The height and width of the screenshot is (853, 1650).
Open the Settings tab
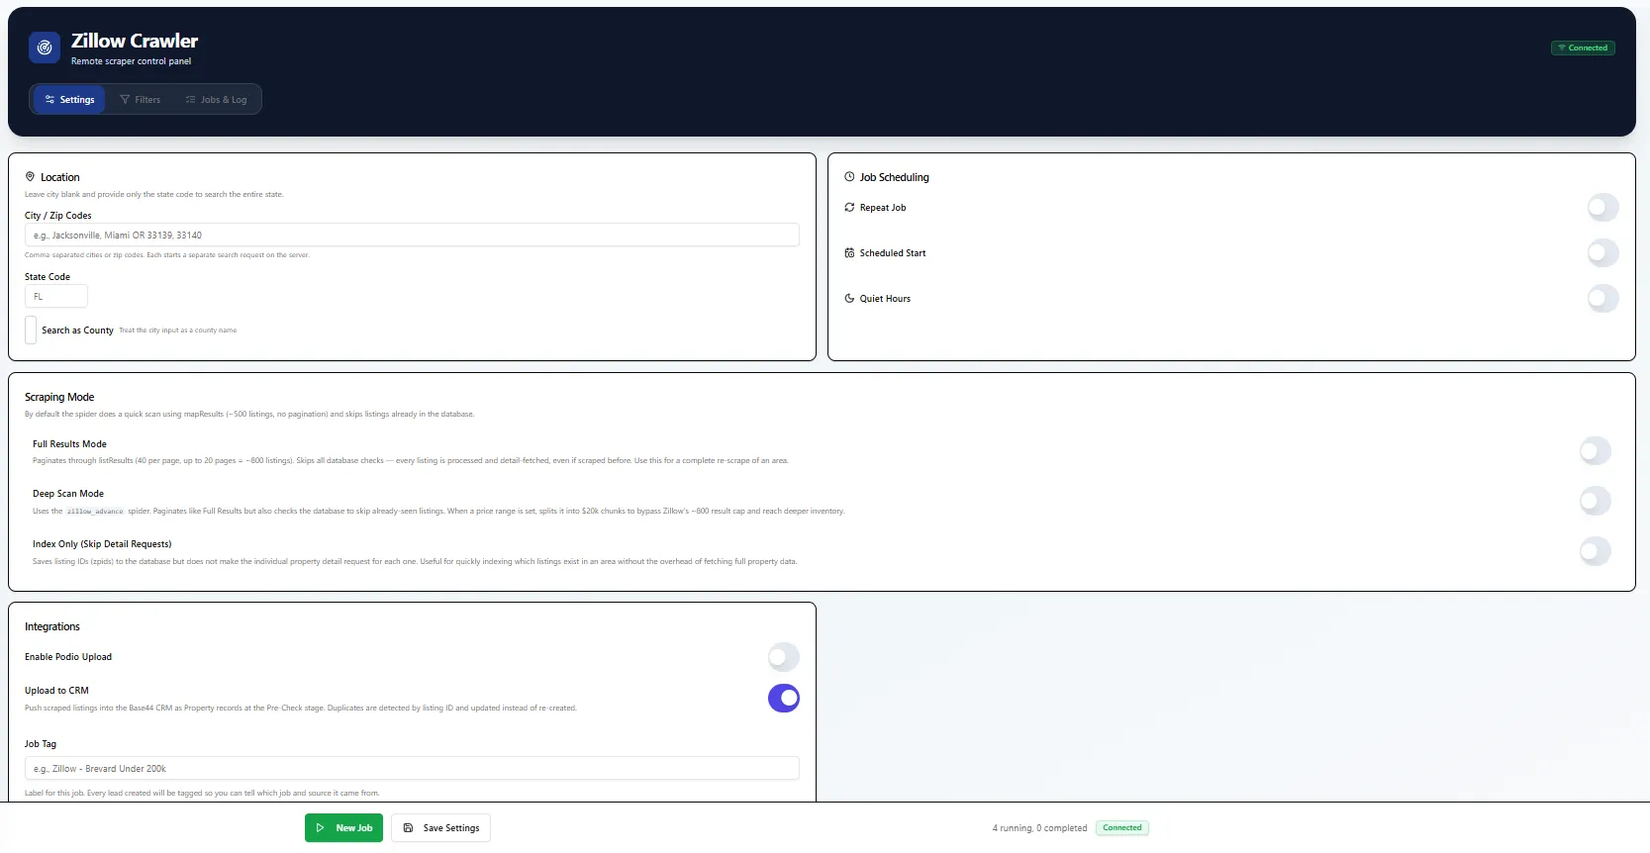coord(69,100)
